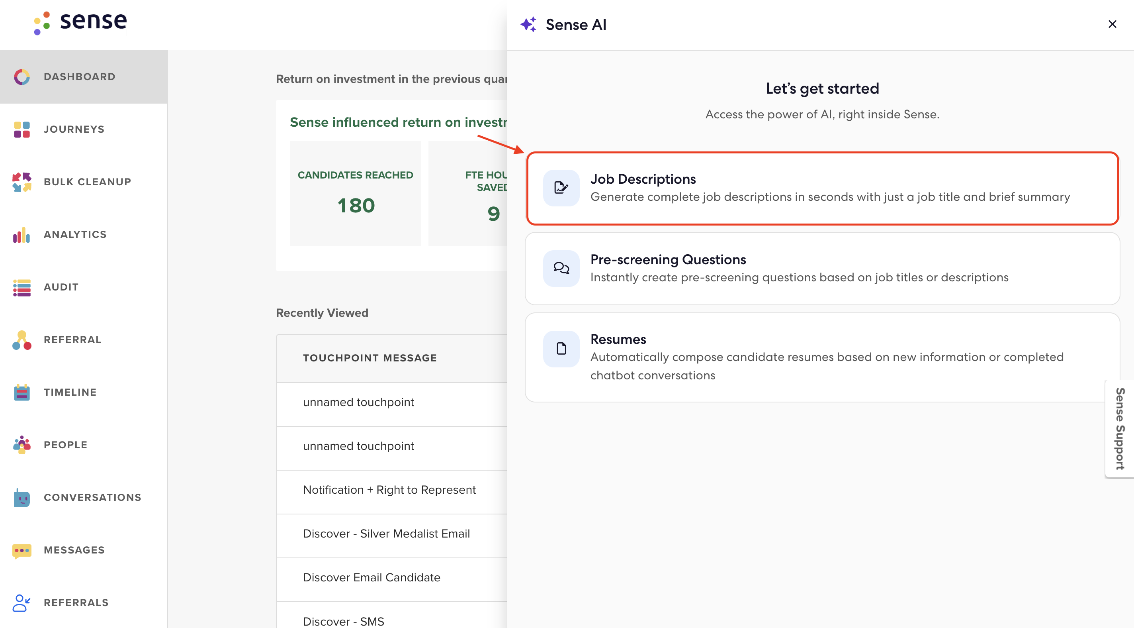Close the Sense AI panel
This screenshot has width=1134, height=628.
(x=1112, y=24)
